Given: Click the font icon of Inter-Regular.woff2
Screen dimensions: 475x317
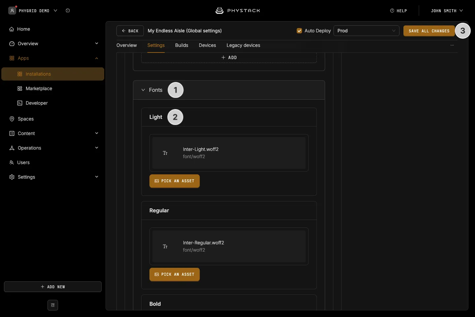Looking at the screenshot, I should (x=165, y=246).
